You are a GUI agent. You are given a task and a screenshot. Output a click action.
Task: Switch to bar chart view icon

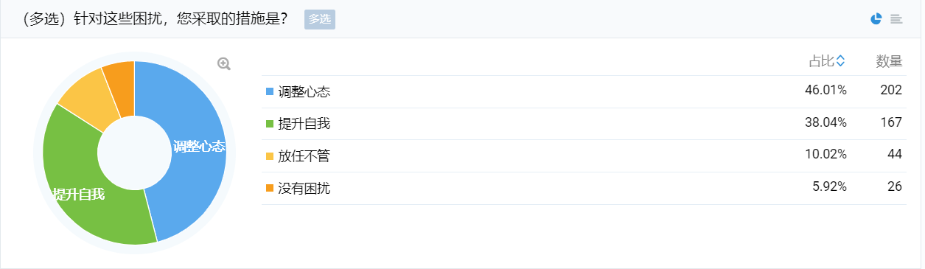896,19
